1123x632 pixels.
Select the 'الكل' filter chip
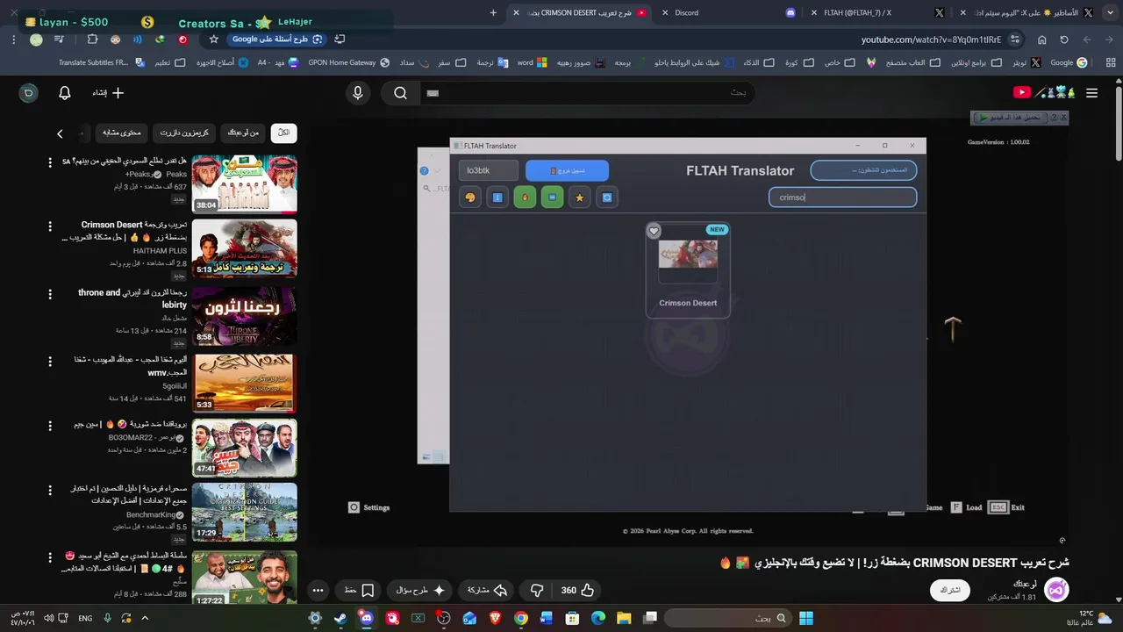click(283, 133)
